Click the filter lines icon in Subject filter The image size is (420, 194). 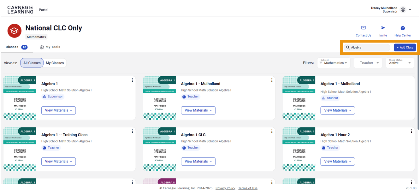321,63
